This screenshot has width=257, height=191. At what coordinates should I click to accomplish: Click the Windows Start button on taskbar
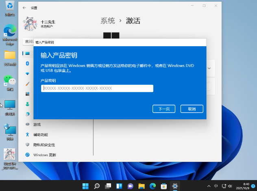coord(86,186)
